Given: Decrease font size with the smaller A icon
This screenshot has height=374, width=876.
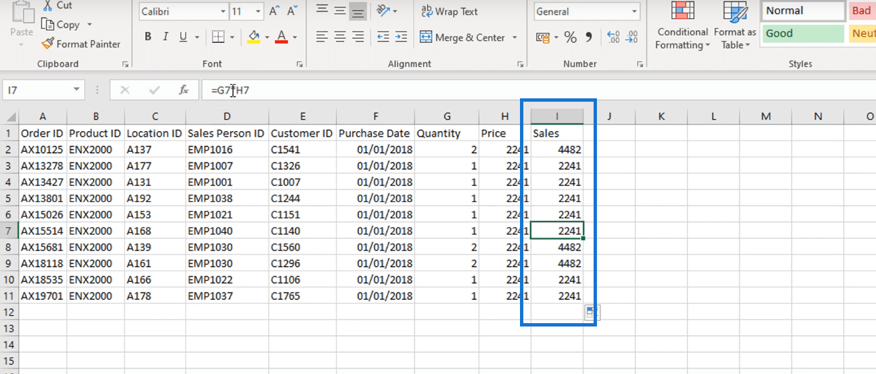Looking at the screenshot, I should 291,11.
